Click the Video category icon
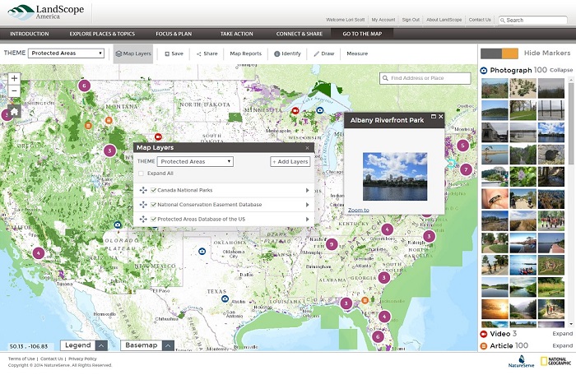 (484, 334)
